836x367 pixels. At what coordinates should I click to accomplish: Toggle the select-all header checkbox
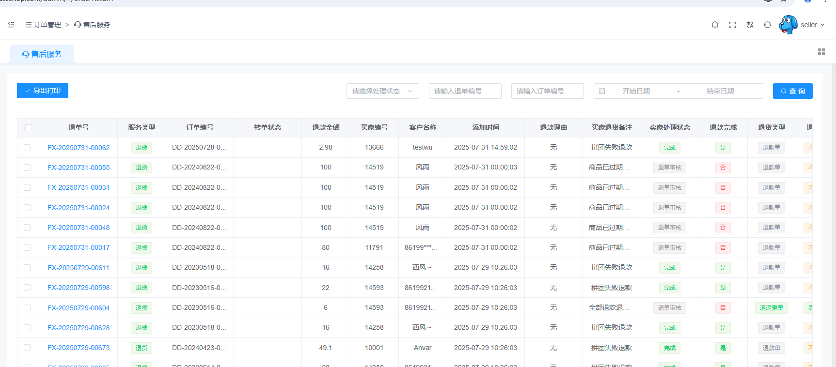(29, 128)
